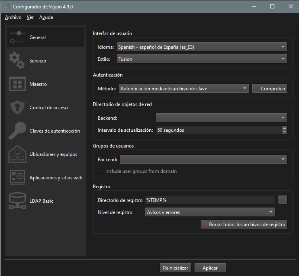Select the General page label
This screenshot has width=299, height=276.
(x=38, y=37)
